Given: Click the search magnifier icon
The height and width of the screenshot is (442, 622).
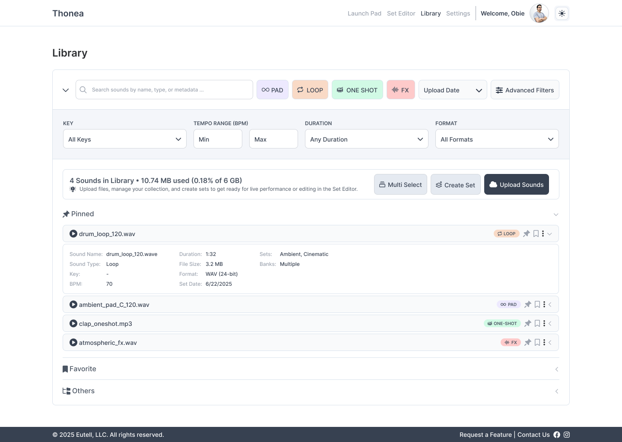Looking at the screenshot, I should (83, 90).
